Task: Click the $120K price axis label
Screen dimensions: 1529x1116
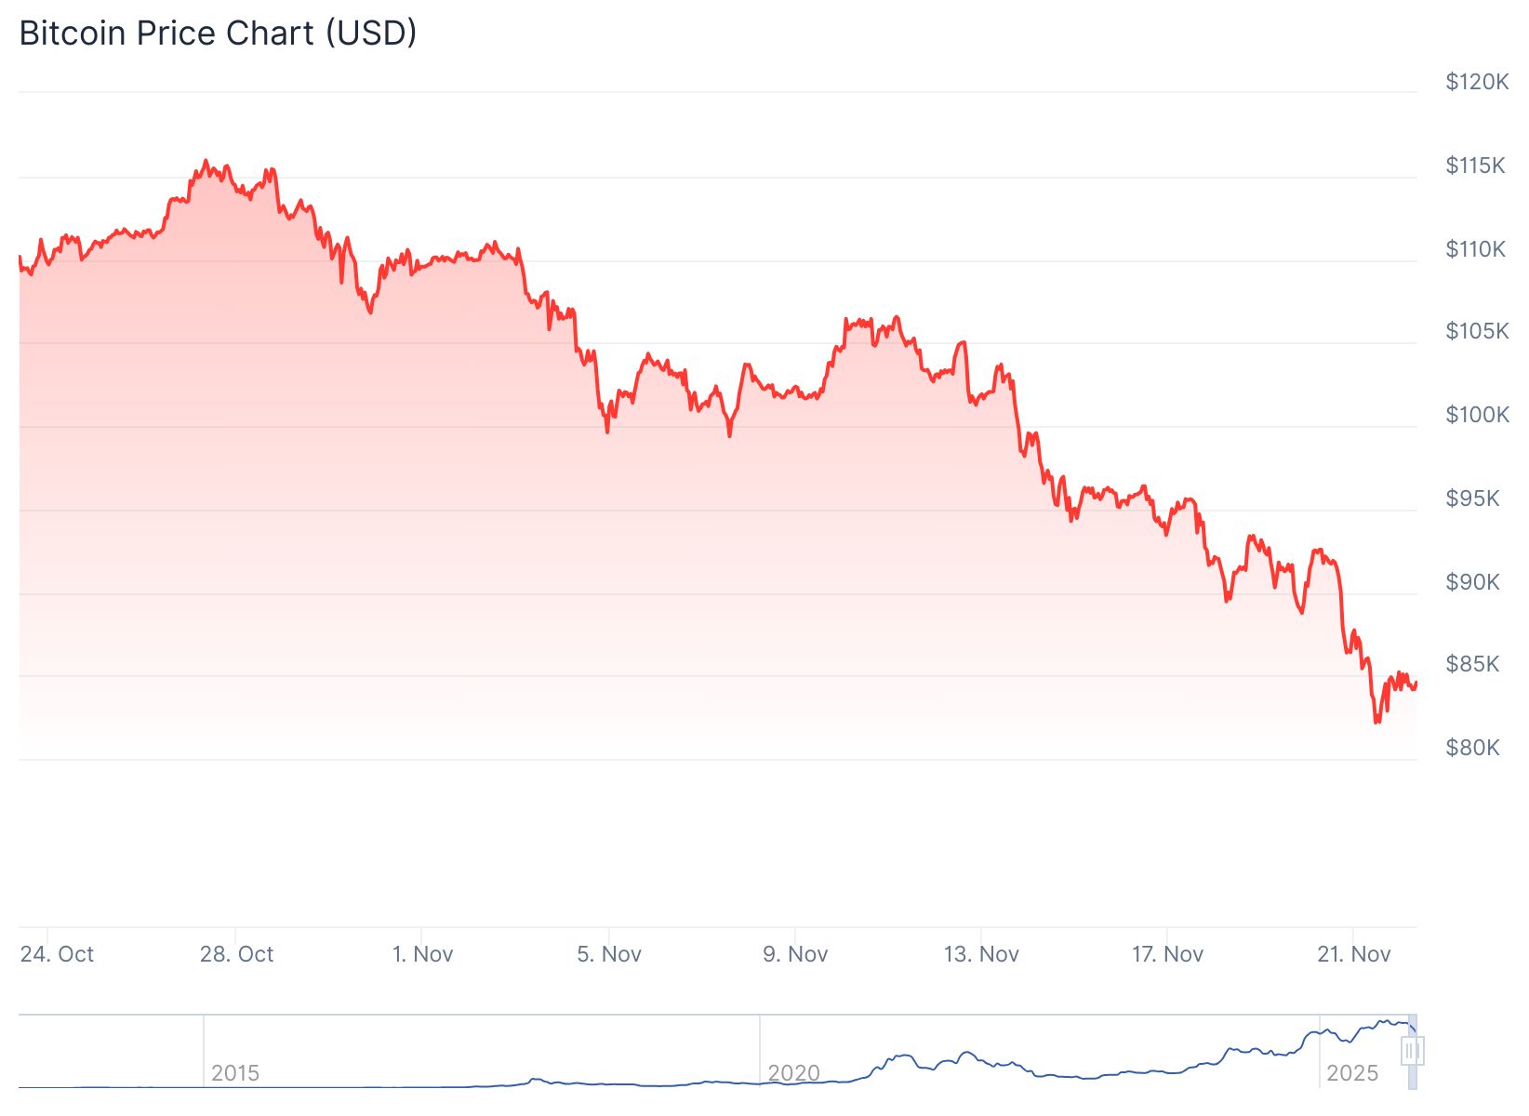Action: pos(1477,82)
